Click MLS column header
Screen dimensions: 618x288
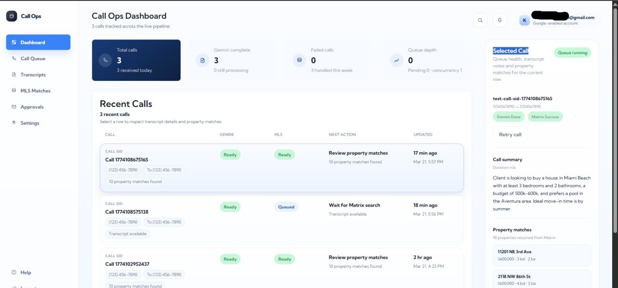click(x=278, y=134)
